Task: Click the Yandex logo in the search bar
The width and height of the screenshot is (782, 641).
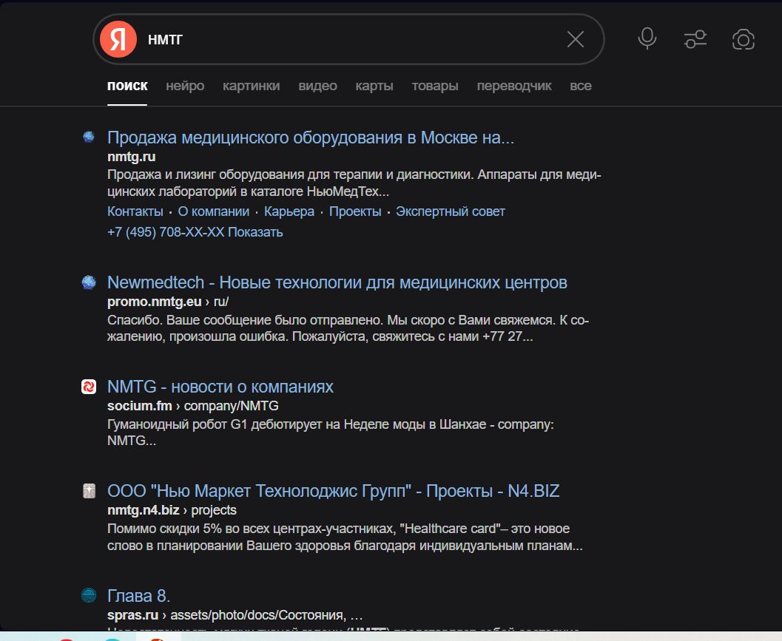Action: coord(118,39)
